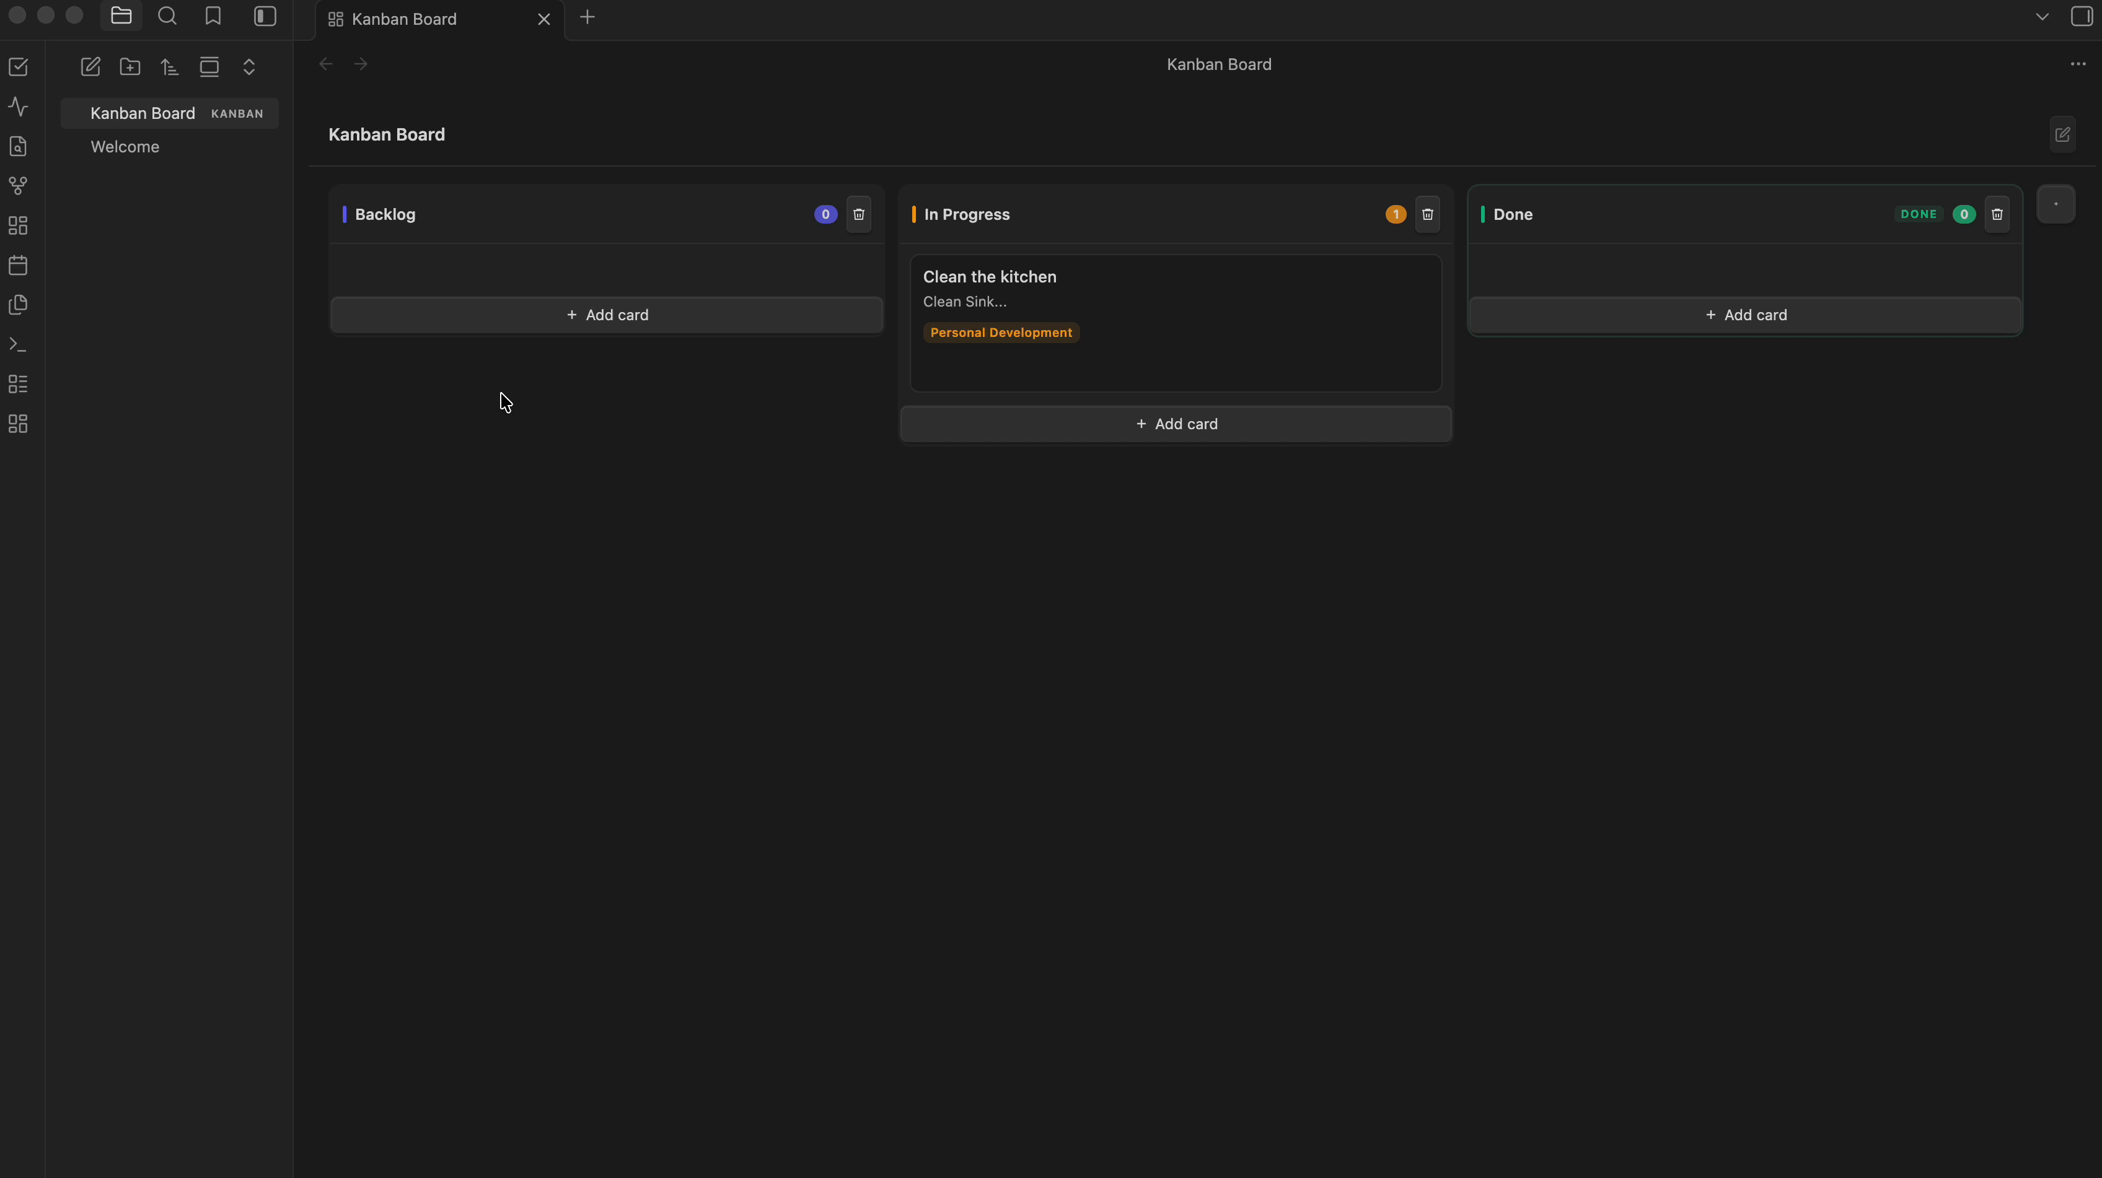
Task: Open the tasks checkbox ribbon icon
Action: point(18,67)
